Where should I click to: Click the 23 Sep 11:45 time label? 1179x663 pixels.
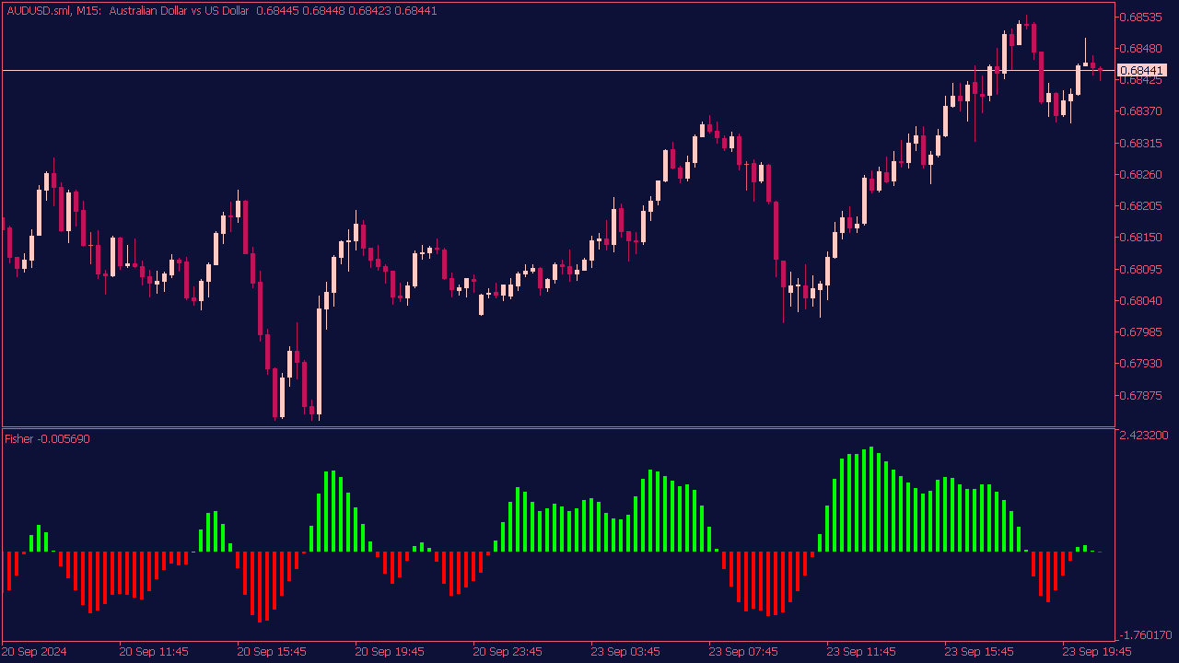[x=861, y=651]
